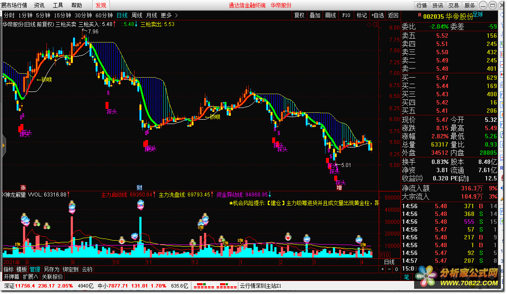Click the 绑定到 bind button
The width and height of the screenshot is (507, 294).
(x=70, y=269)
